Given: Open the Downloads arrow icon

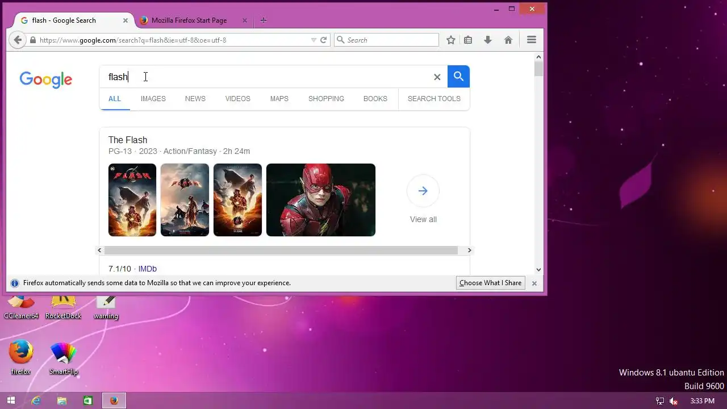Looking at the screenshot, I should click(x=488, y=40).
